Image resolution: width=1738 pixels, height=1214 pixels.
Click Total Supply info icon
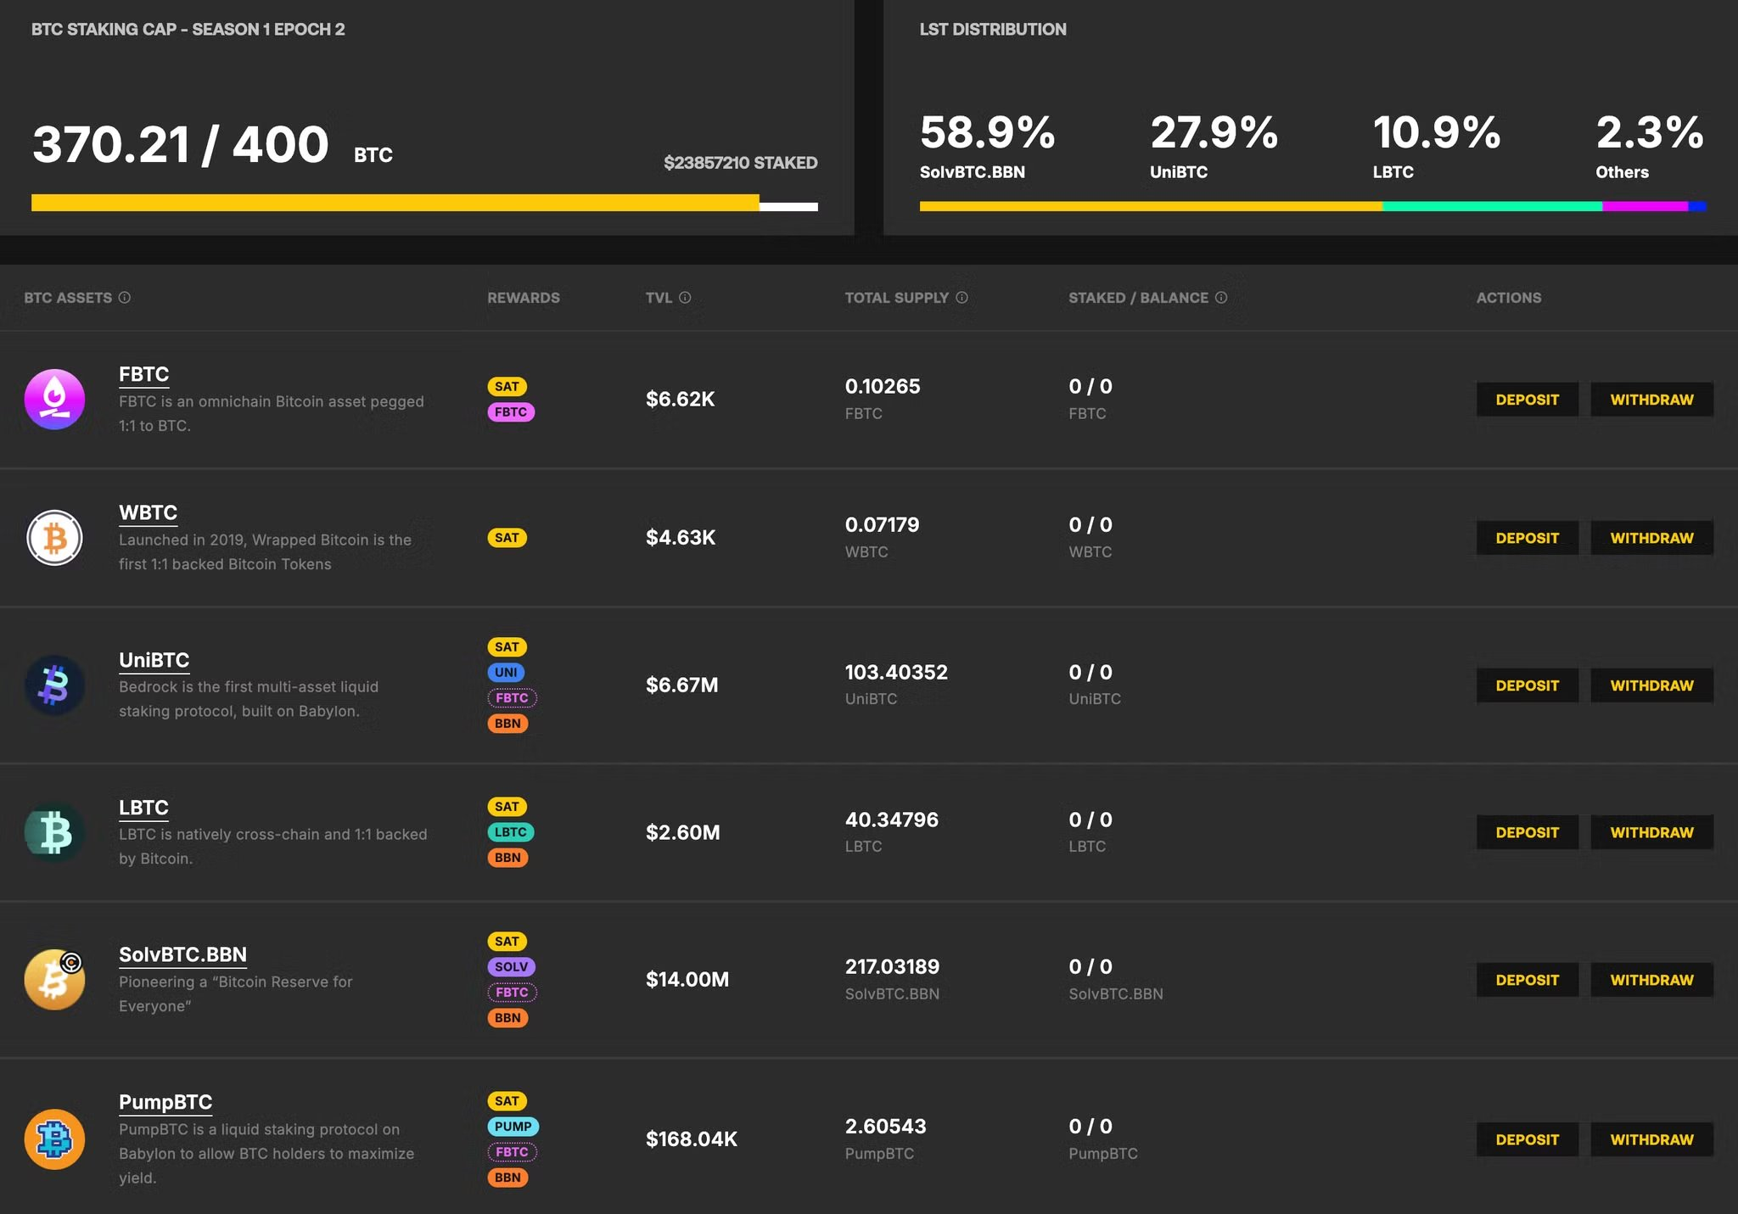point(962,298)
